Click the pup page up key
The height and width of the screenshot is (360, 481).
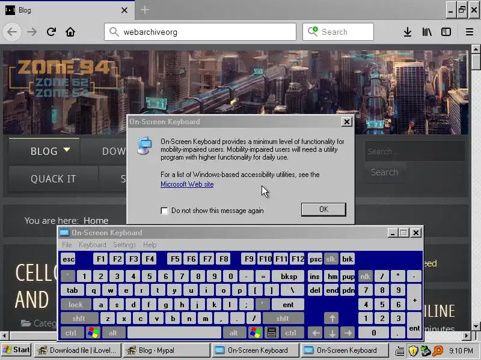coord(348,277)
